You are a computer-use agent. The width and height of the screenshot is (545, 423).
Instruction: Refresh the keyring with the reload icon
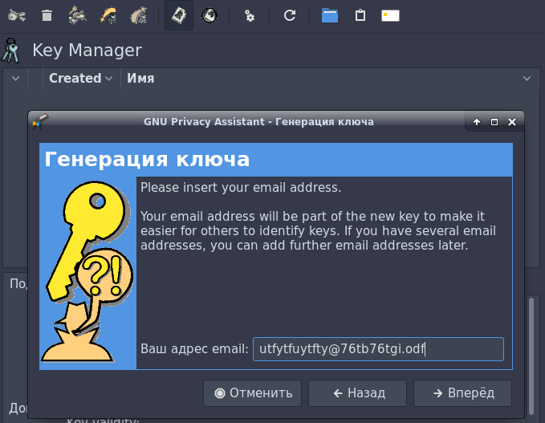coord(290,15)
